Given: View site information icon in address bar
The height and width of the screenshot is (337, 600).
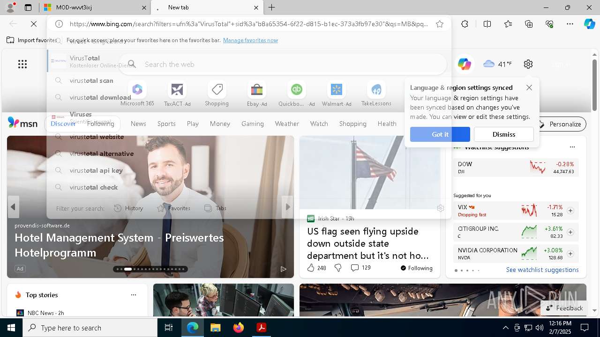Looking at the screenshot, I should tap(59, 24).
